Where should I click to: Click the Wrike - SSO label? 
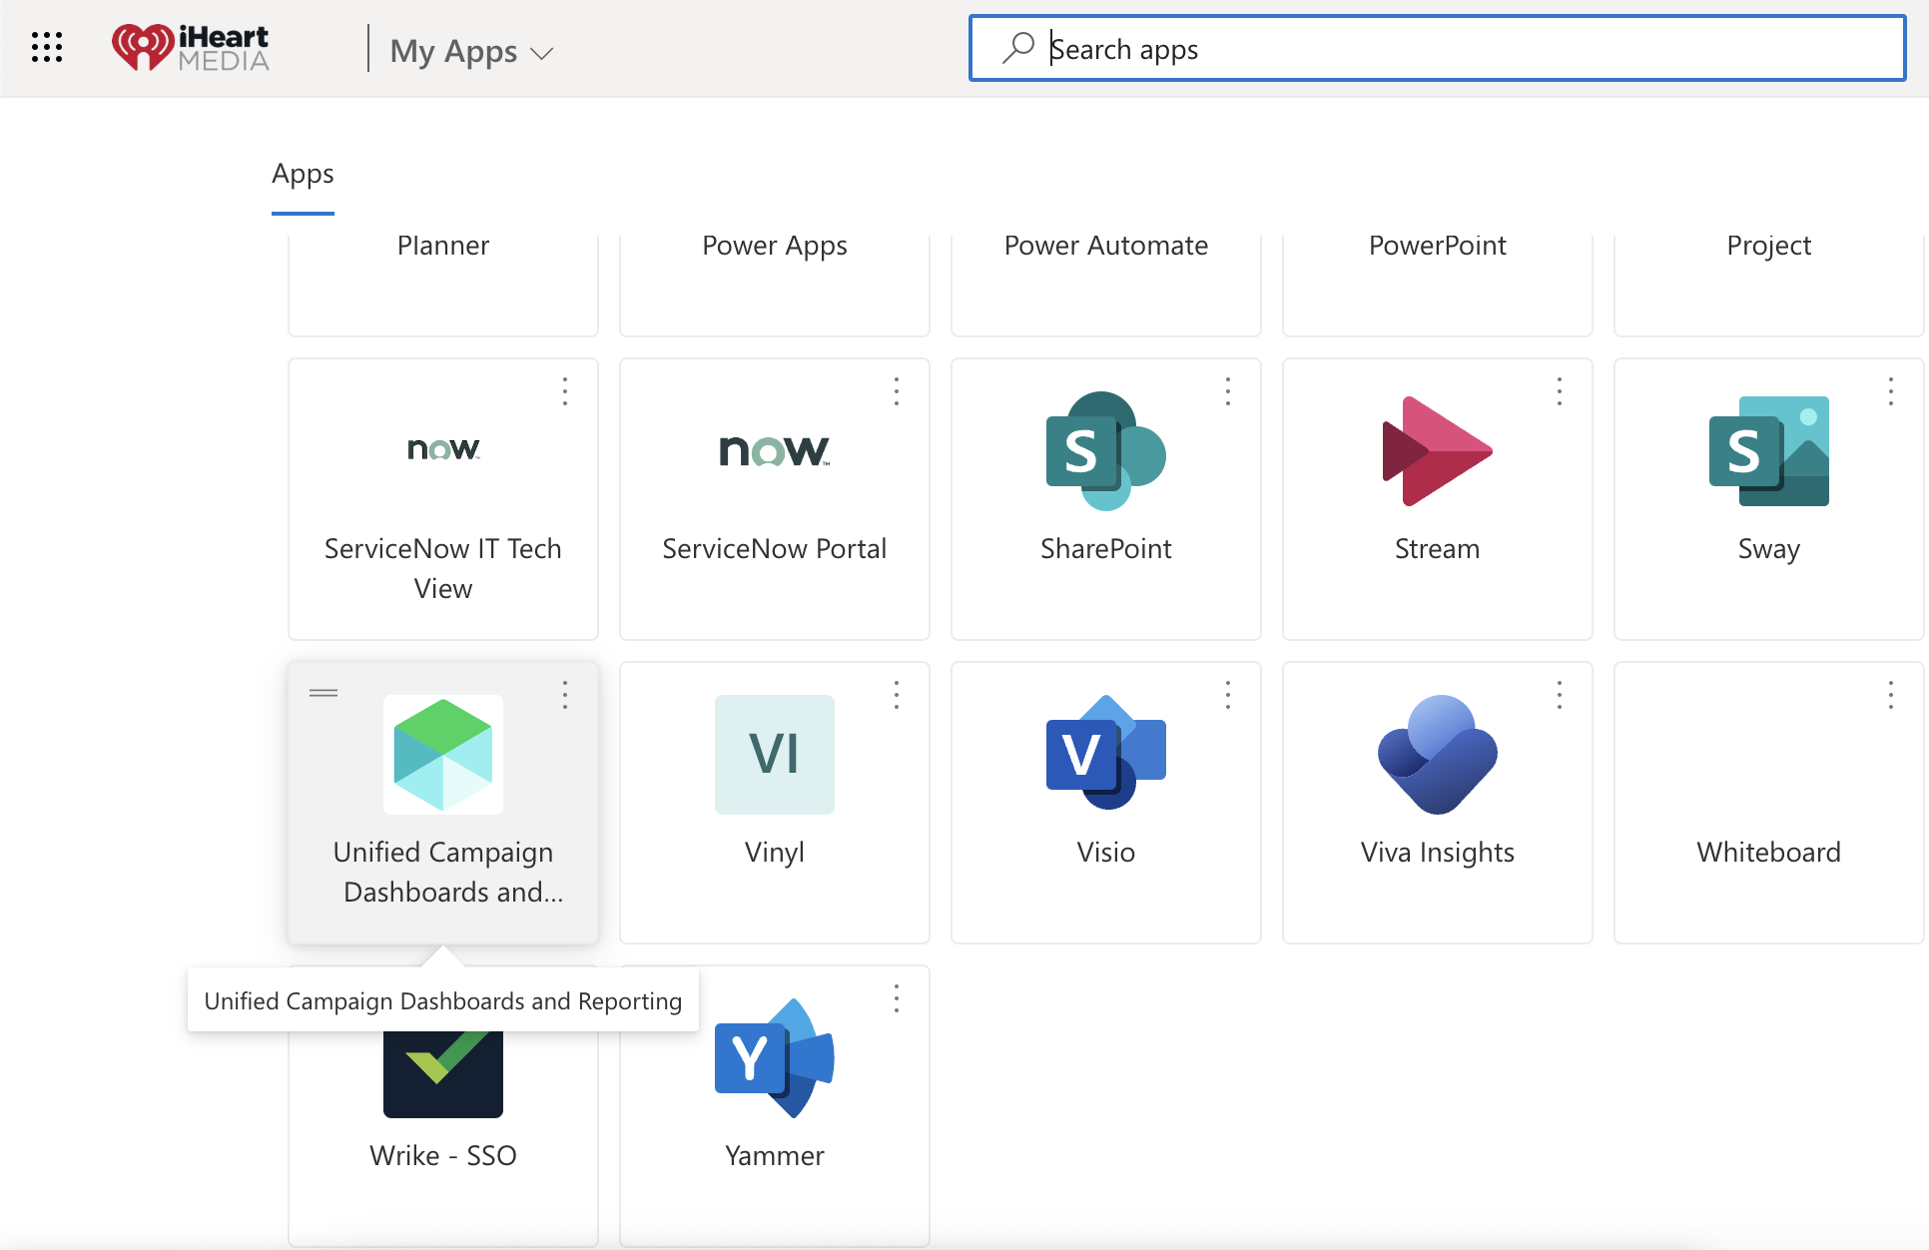tap(443, 1156)
